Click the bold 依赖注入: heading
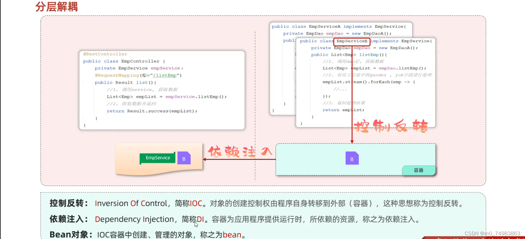This screenshot has width=525, height=239. click(69, 219)
